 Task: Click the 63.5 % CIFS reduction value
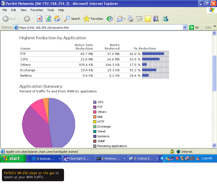pos(135,59)
